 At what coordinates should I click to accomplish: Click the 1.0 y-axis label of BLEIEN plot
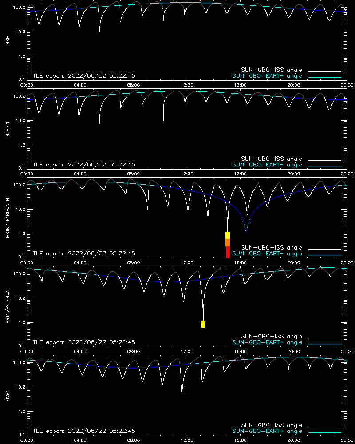pyautogui.click(x=22, y=145)
